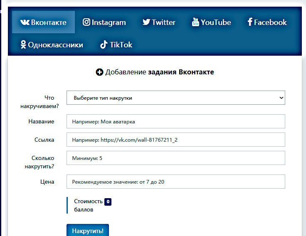Select the Twitter tab

click(x=159, y=22)
